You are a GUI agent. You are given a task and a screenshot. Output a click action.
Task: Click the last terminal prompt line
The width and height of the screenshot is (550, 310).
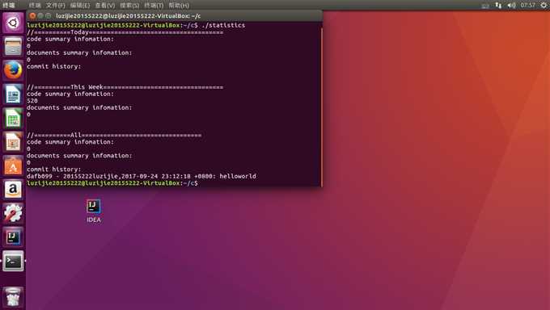112,183
